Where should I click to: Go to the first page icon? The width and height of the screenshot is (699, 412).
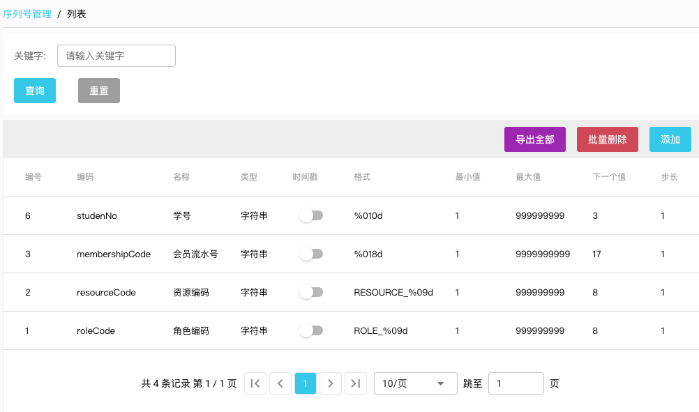click(x=255, y=383)
